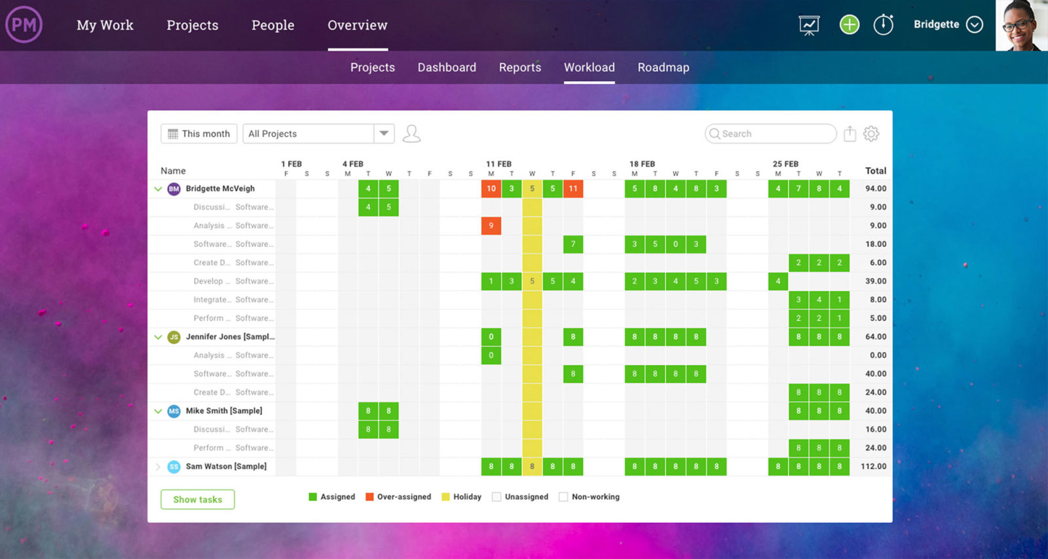Click the Over-assigned orange legend swatch
This screenshot has height=559, width=1048.
(x=369, y=497)
